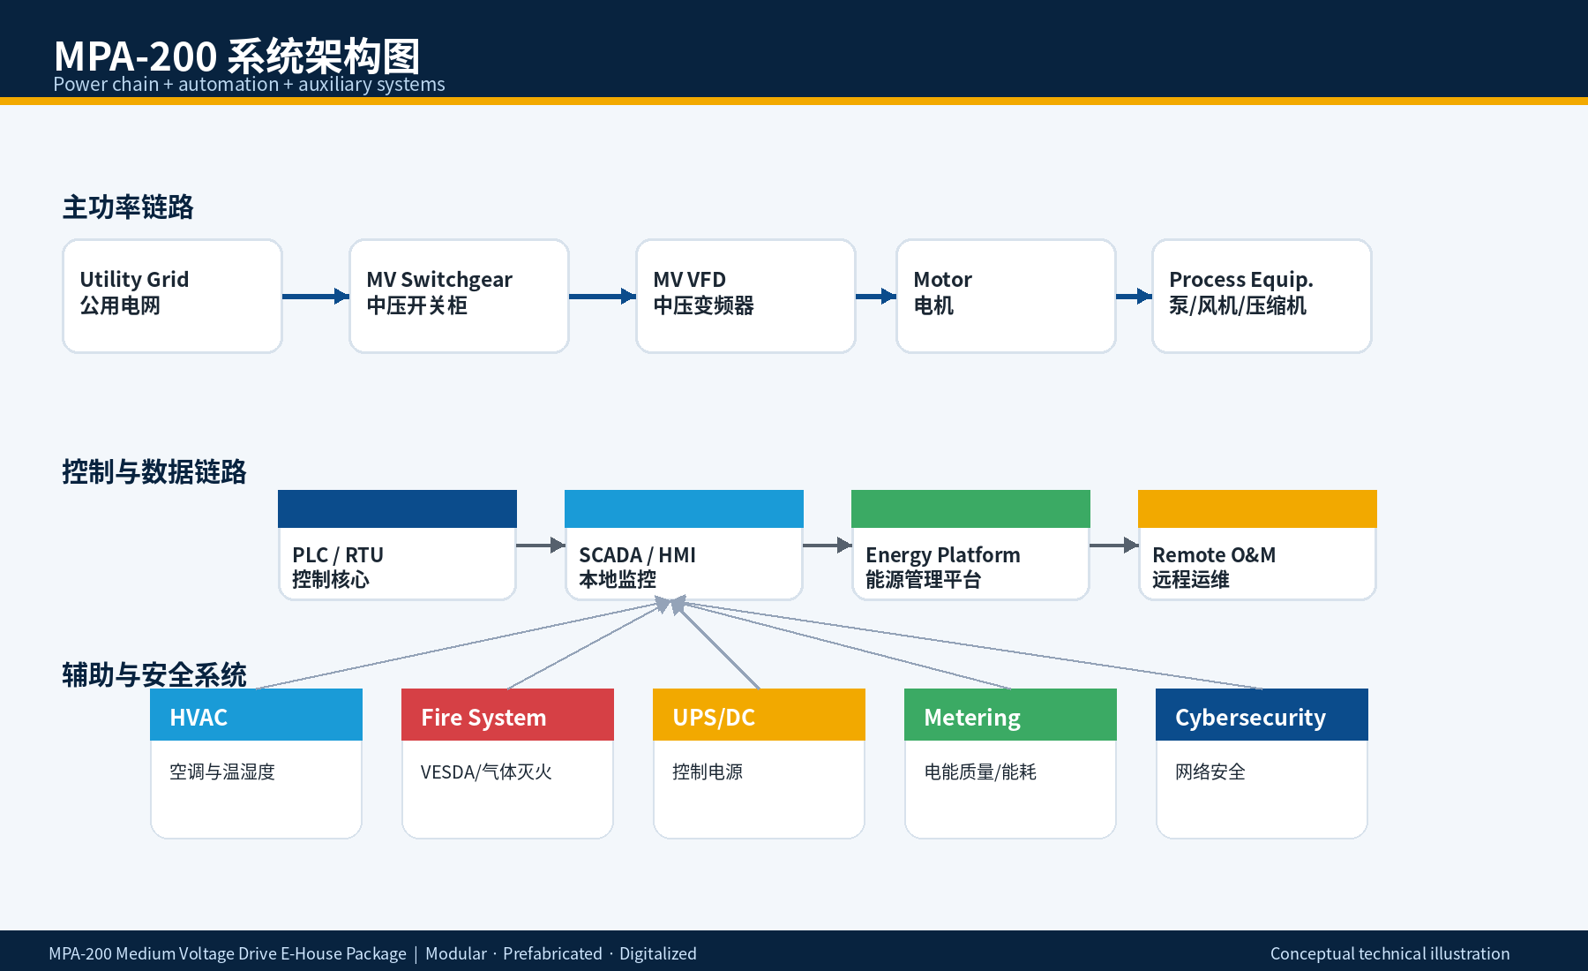
Task: Click the arrow from Motor to Process Equip.
Action: click(1134, 296)
